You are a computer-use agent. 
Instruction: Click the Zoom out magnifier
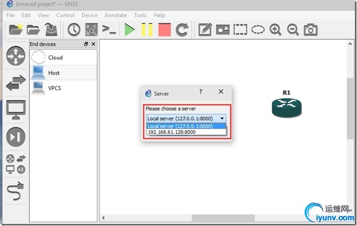click(x=293, y=30)
